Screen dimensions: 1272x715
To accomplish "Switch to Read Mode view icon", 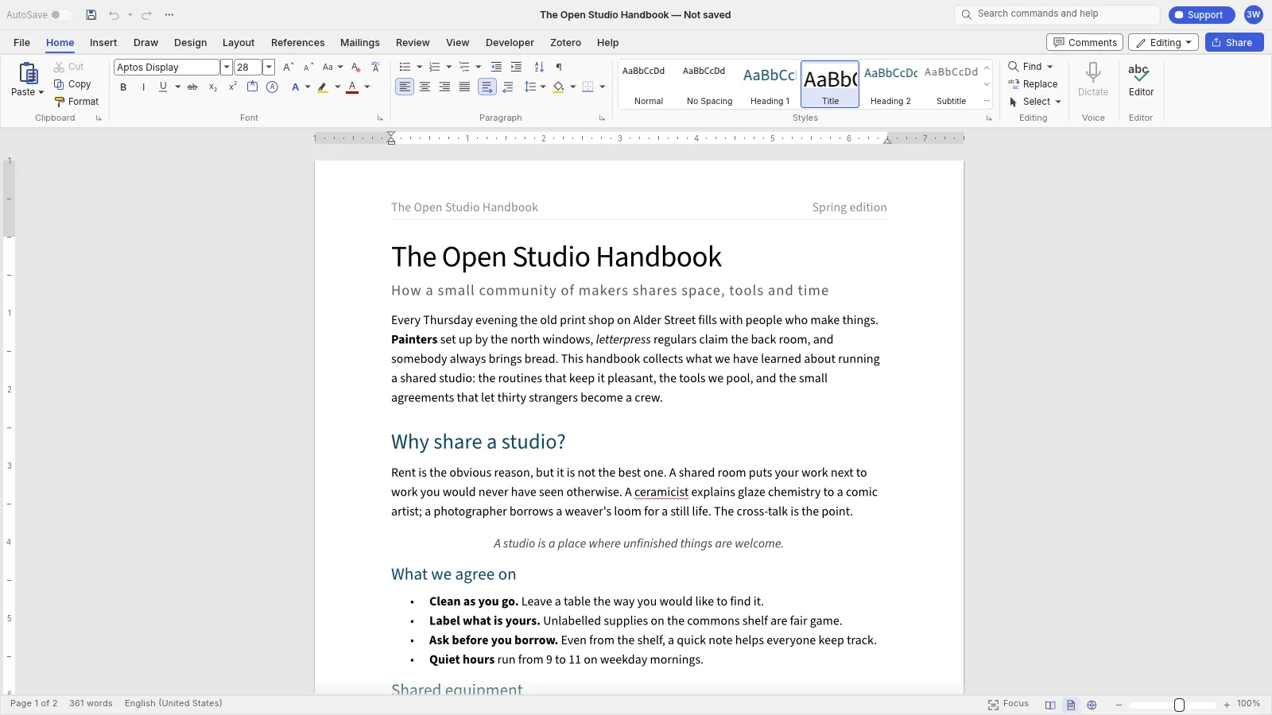I will pos(1050,705).
